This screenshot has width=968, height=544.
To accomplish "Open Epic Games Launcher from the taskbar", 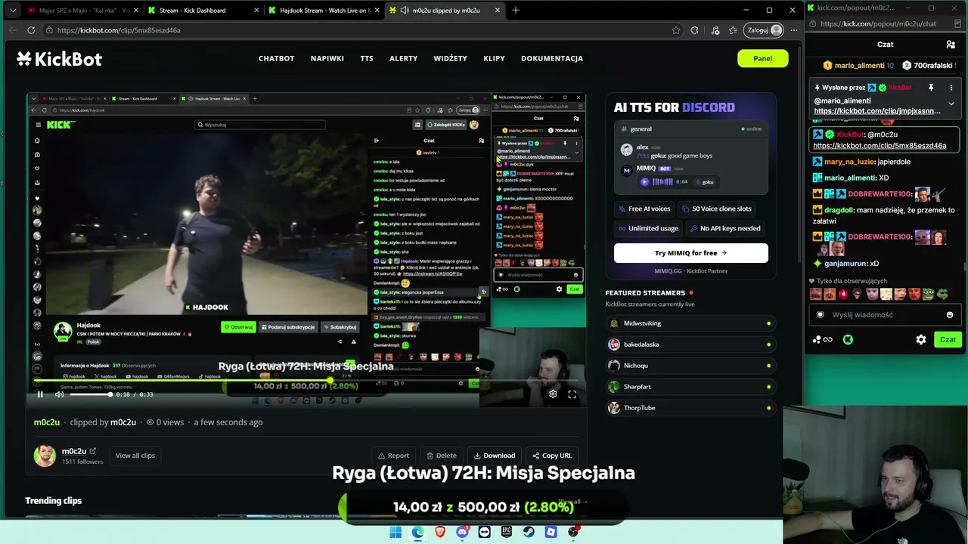I will click(x=507, y=532).
